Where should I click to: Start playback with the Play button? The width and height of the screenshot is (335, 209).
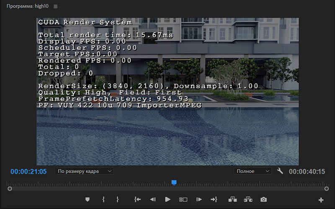(x=168, y=199)
